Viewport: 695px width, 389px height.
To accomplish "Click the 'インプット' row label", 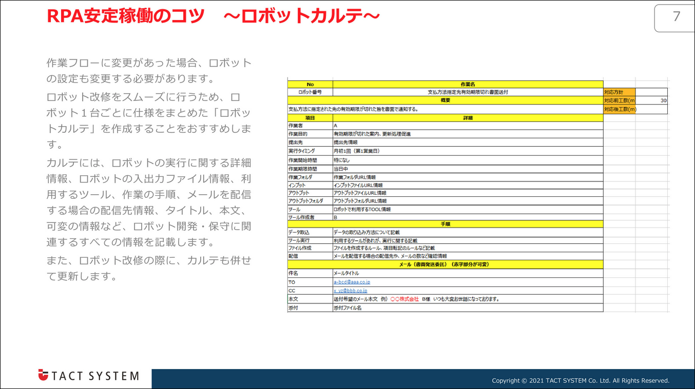I will pyautogui.click(x=310, y=185).
